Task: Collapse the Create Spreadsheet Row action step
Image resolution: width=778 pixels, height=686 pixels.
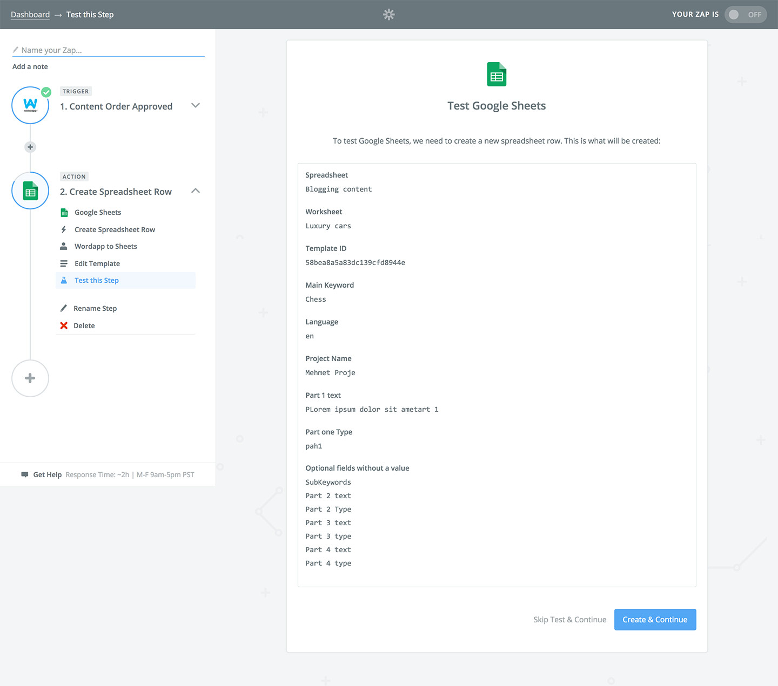Action: click(196, 191)
